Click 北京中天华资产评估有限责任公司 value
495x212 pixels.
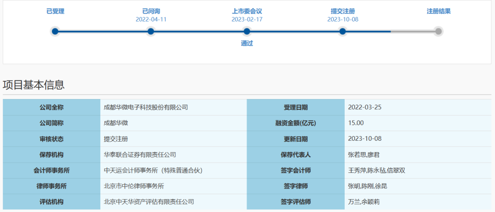click(x=148, y=201)
